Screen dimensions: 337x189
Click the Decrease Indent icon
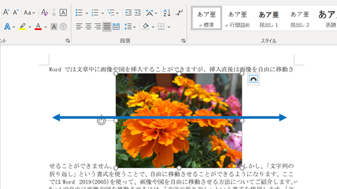128,13
